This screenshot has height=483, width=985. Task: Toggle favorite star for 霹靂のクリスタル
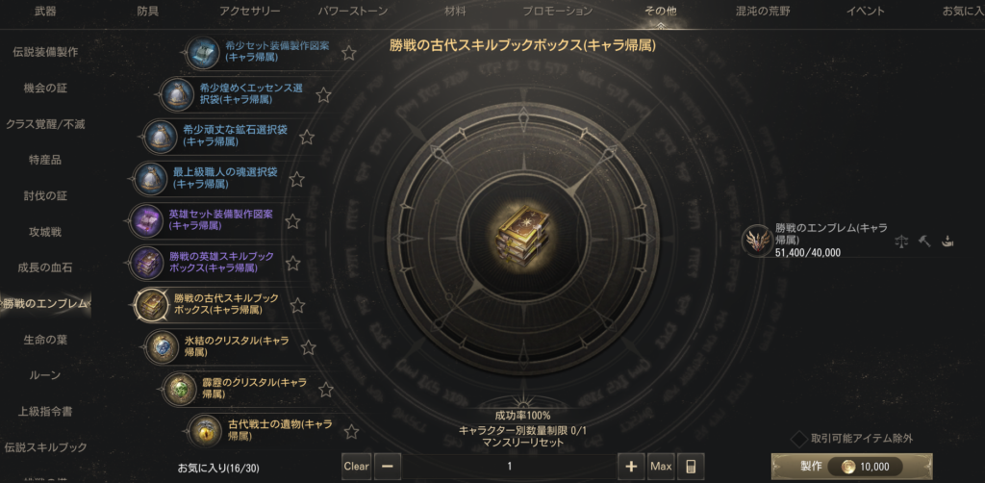[x=325, y=390]
